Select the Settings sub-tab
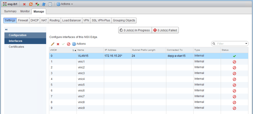The image size is (253, 114). [x=10, y=21]
